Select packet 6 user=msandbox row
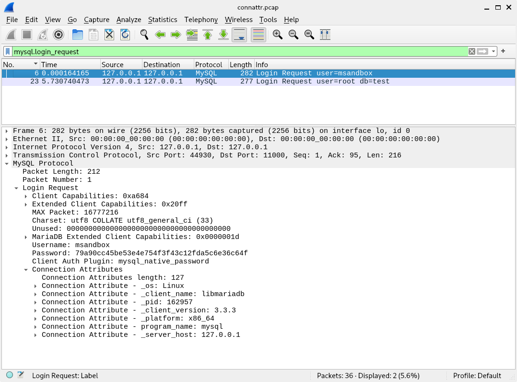Screen dimensions: 517x382 tap(258, 73)
